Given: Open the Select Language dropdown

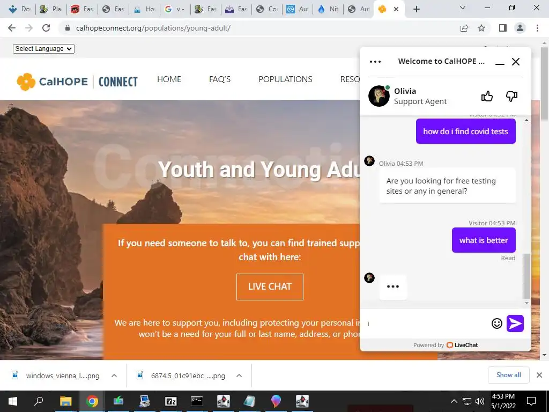Looking at the screenshot, I should coord(43,49).
